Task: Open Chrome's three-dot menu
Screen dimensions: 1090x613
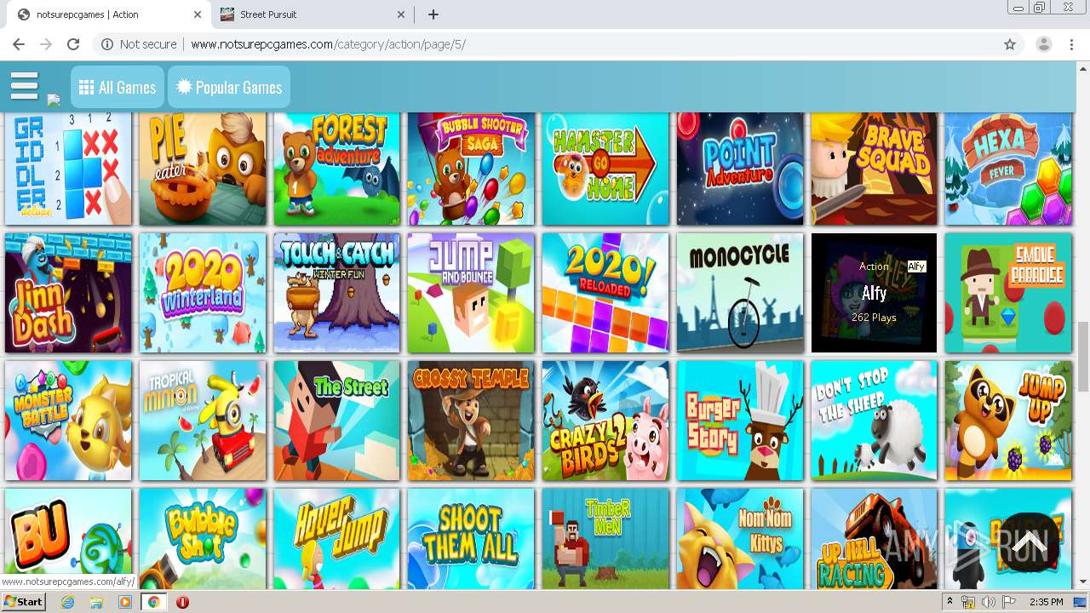Action: [1071, 44]
